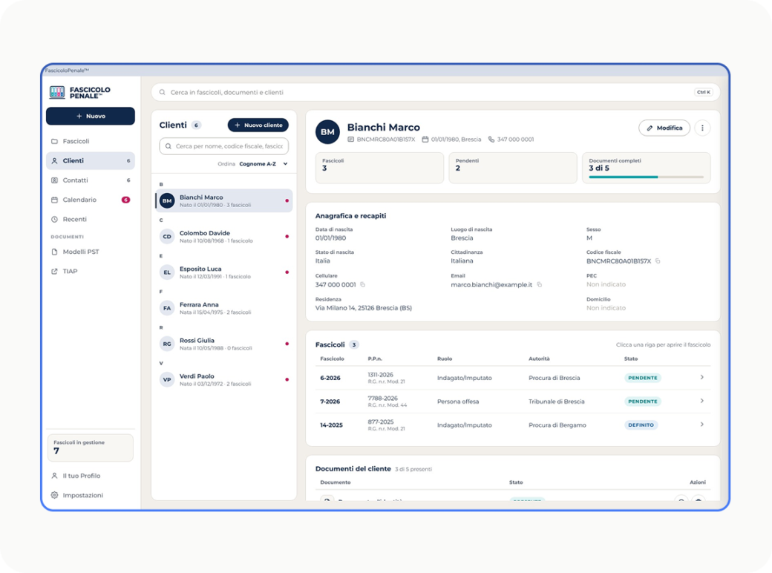
Task: Click the email marco.bianchi@example.it
Action: tap(491, 284)
